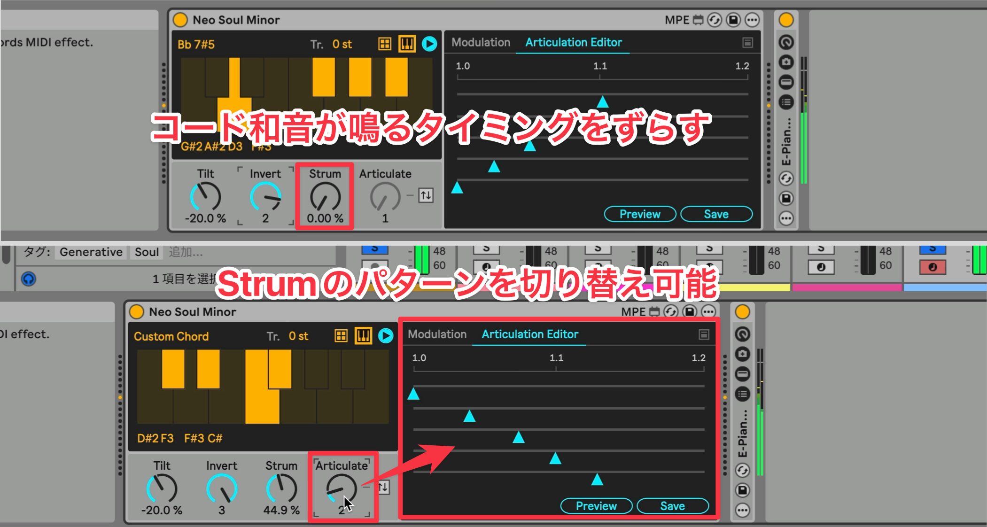This screenshot has width=987, height=527.
Task: Click the minus bar icon on the upper E-Pian strip
Action: click(x=786, y=82)
